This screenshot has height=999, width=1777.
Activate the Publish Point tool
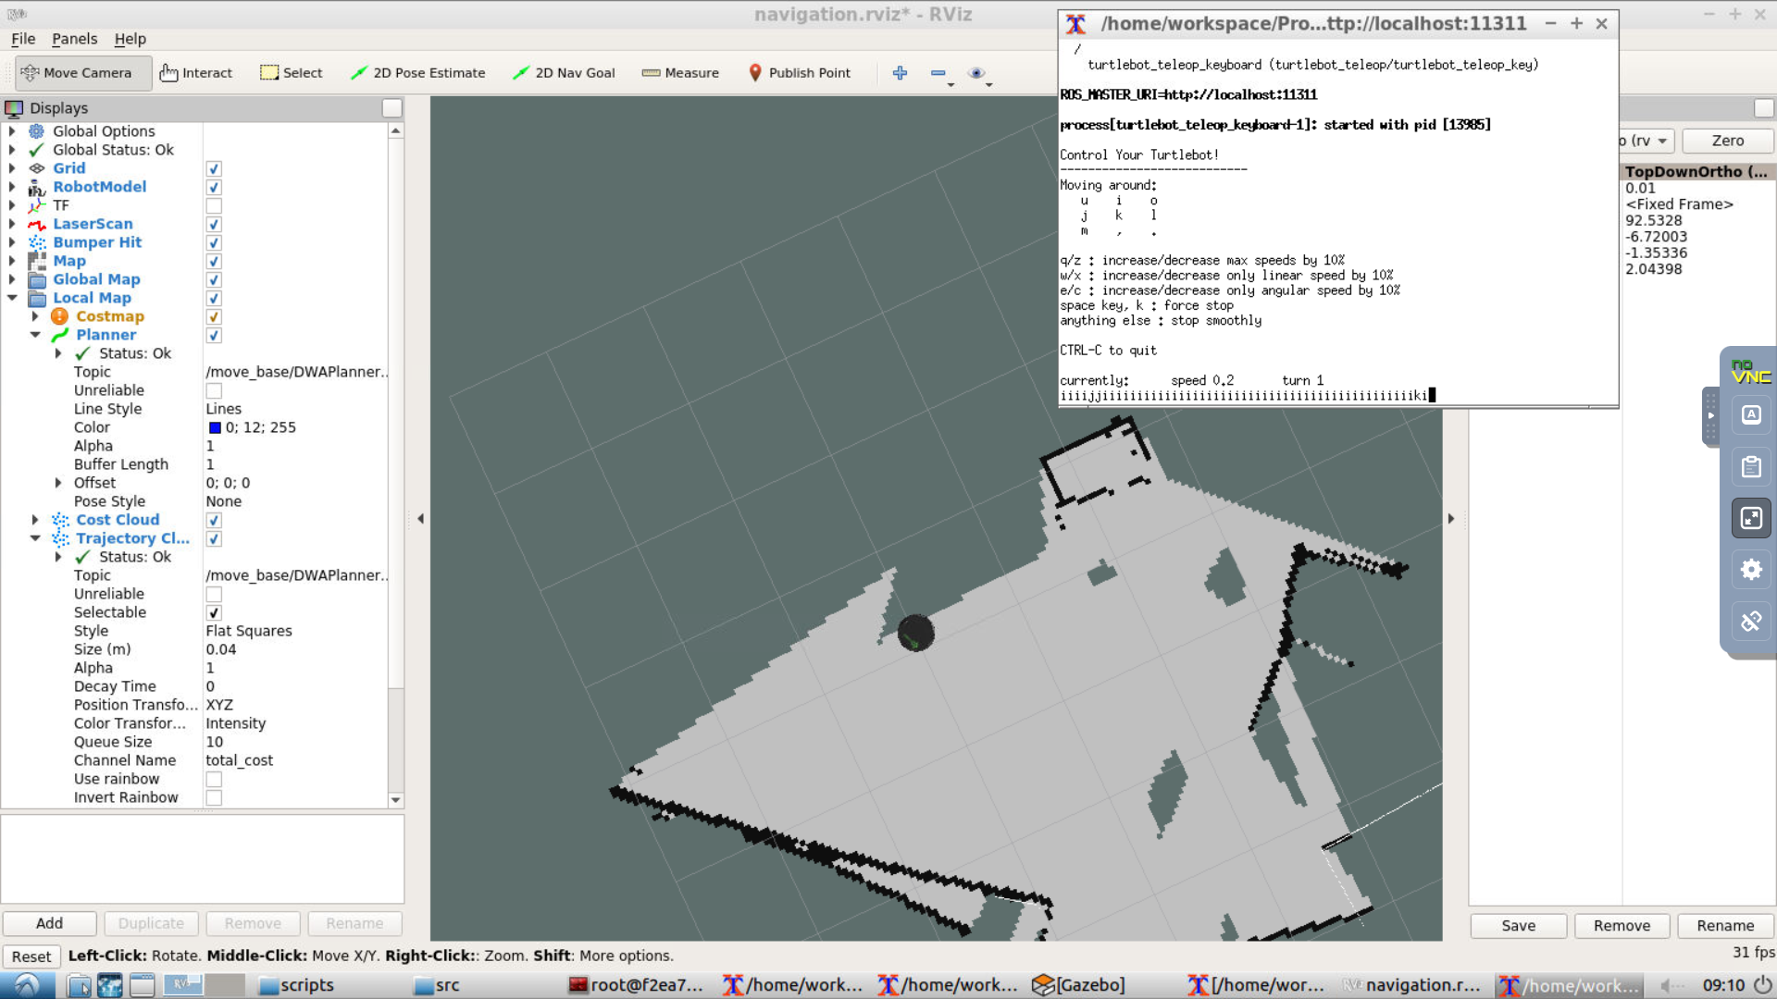click(x=798, y=72)
